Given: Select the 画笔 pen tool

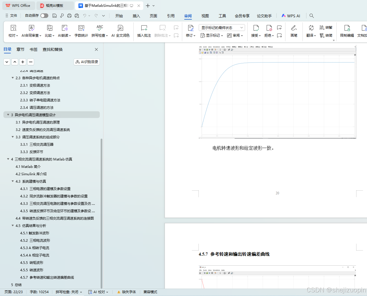Looking at the screenshot, I should [x=294, y=31].
